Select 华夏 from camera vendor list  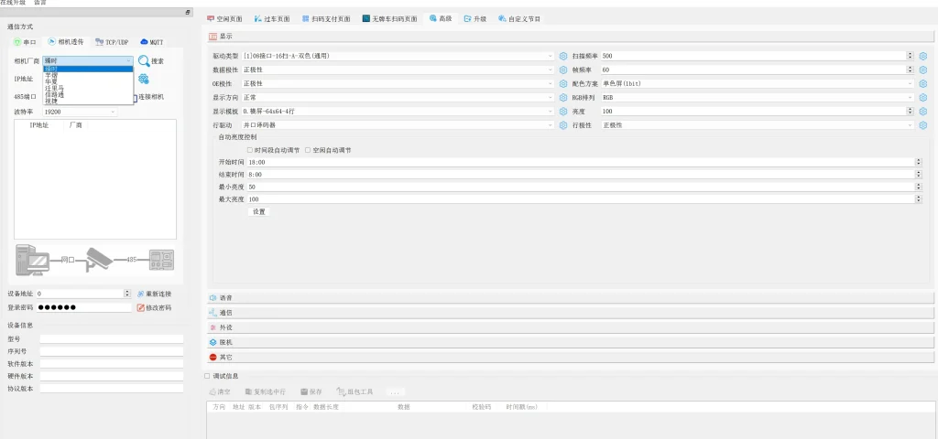(51, 81)
